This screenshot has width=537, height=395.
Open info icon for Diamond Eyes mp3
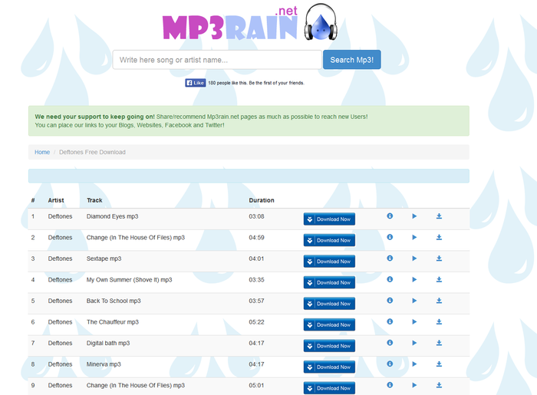coord(390,216)
